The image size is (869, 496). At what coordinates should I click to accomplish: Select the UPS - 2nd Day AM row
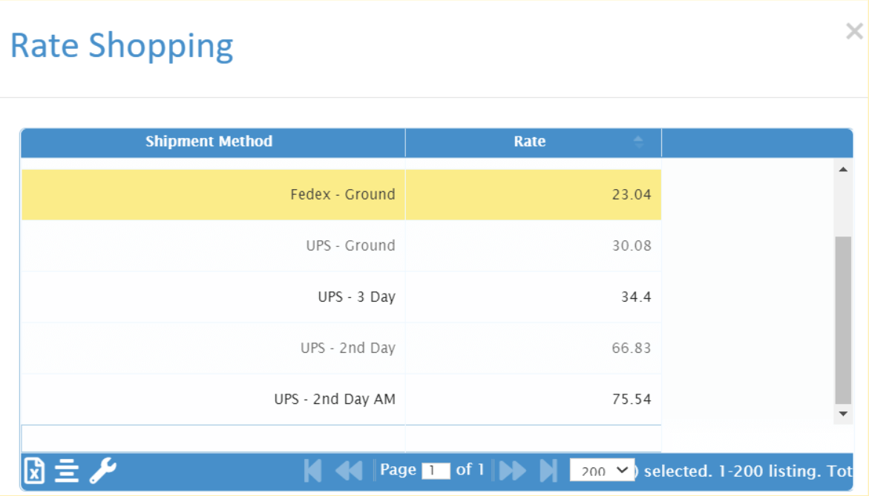click(x=341, y=399)
